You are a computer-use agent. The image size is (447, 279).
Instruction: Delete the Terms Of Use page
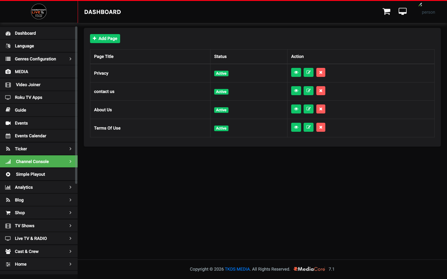[x=321, y=127]
